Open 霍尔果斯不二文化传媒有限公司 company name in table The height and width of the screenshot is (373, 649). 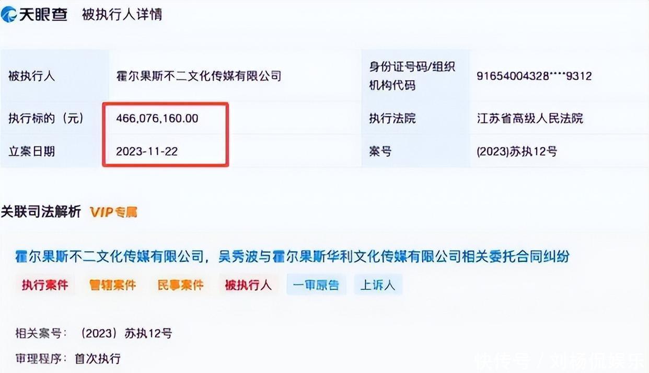pyautogui.click(x=199, y=76)
